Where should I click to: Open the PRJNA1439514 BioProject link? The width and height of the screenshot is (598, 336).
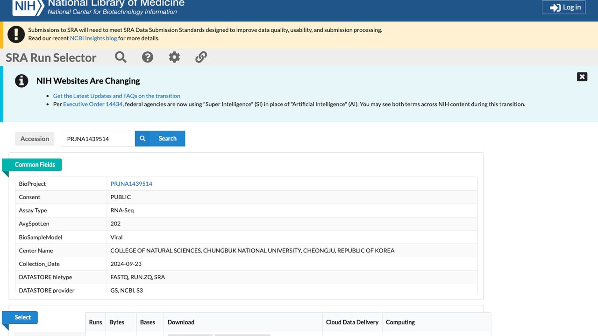131,184
